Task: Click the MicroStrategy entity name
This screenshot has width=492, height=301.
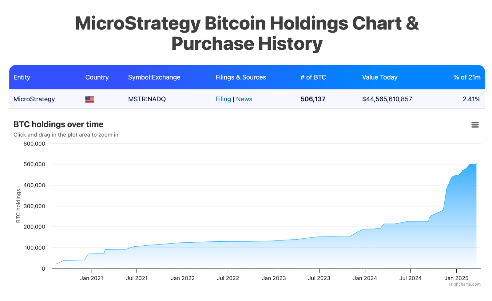Action: point(34,99)
